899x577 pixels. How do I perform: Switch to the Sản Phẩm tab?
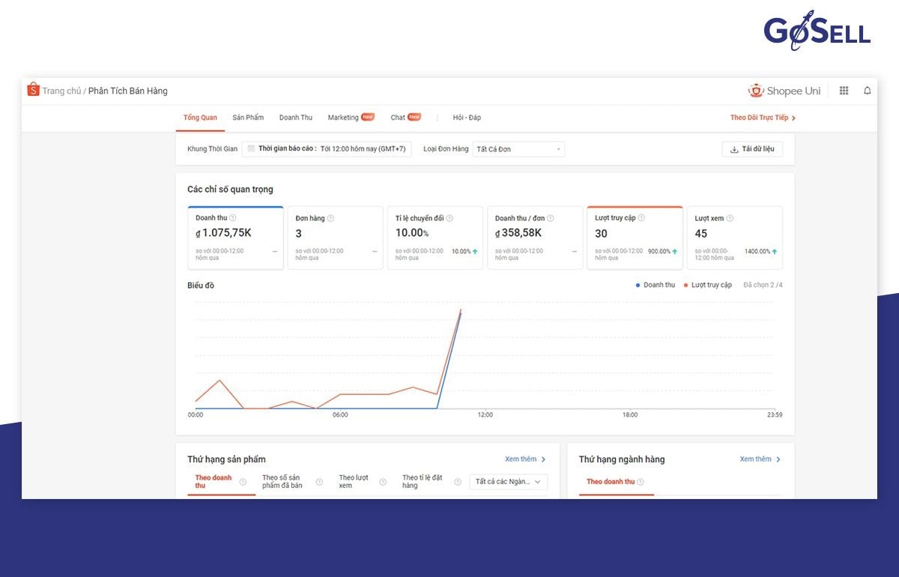pos(248,118)
